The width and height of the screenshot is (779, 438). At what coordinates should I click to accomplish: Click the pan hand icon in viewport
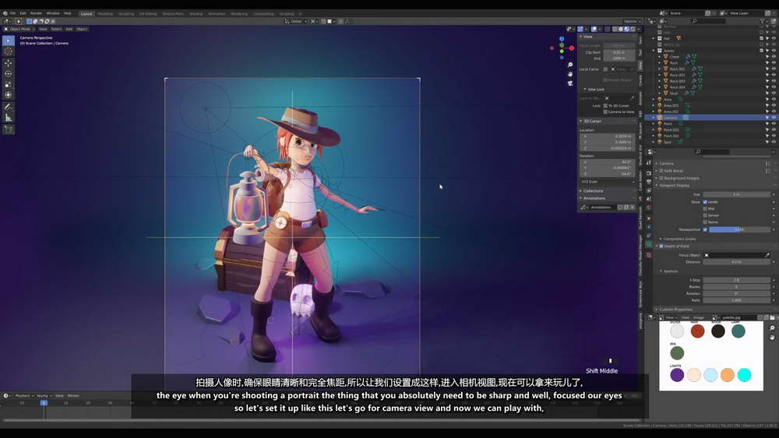(x=570, y=74)
